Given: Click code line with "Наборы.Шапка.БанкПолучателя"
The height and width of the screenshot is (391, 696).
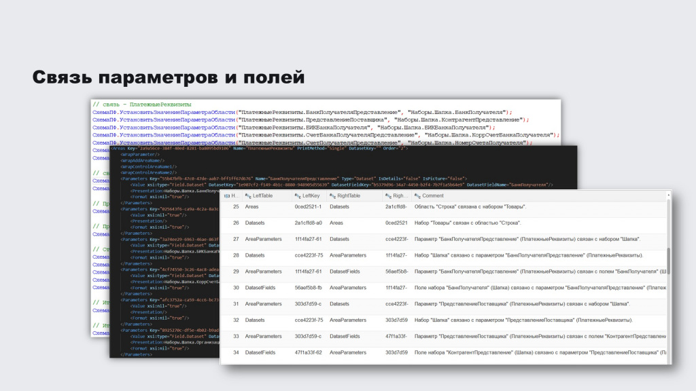Looking at the screenshot, I should coord(302,113).
